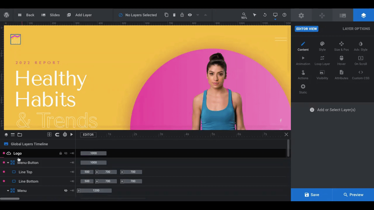Click the Logo row's 1000 animation frame

click(93, 153)
